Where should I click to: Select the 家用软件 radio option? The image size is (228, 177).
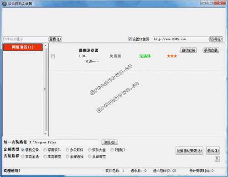(45, 150)
